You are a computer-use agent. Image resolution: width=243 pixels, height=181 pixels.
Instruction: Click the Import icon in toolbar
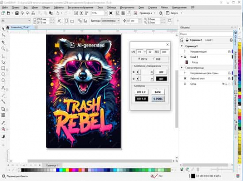tap(76, 13)
